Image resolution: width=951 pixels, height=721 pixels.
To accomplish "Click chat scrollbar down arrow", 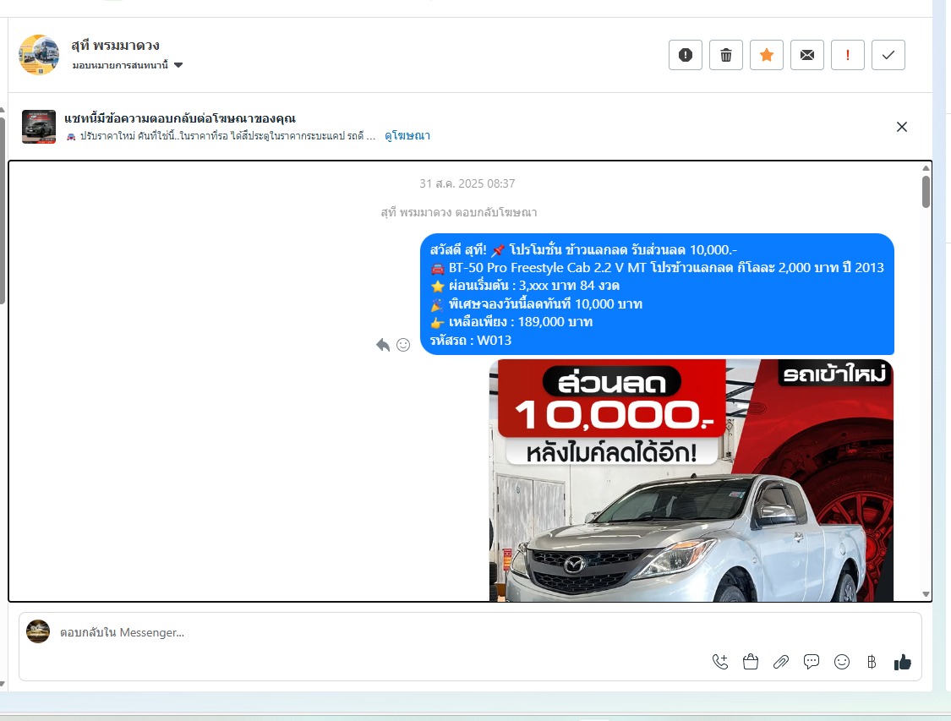I will (926, 594).
